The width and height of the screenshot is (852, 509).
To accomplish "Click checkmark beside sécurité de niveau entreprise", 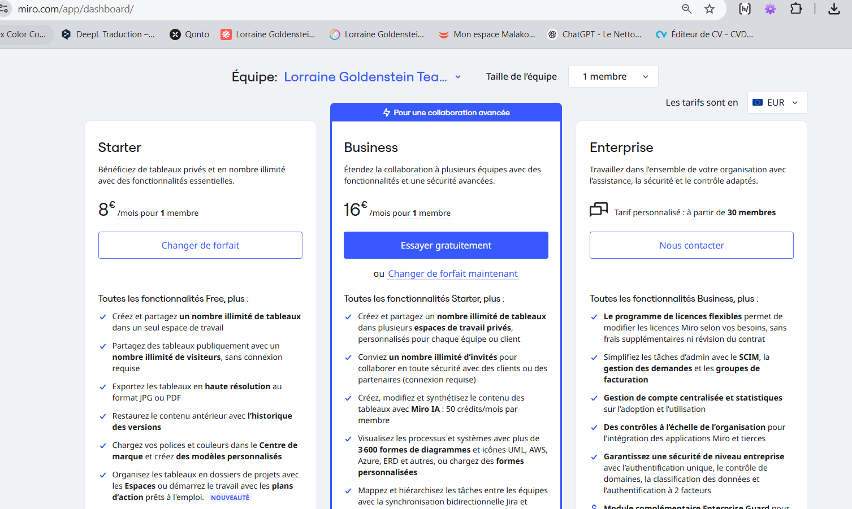I will click(x=594, y=457).
